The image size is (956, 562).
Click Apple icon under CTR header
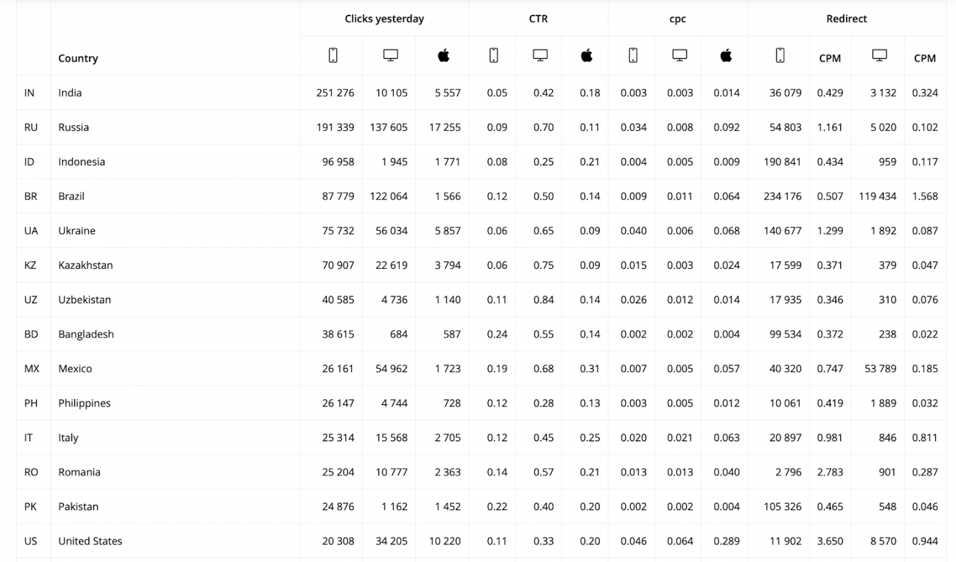[587, 56]
